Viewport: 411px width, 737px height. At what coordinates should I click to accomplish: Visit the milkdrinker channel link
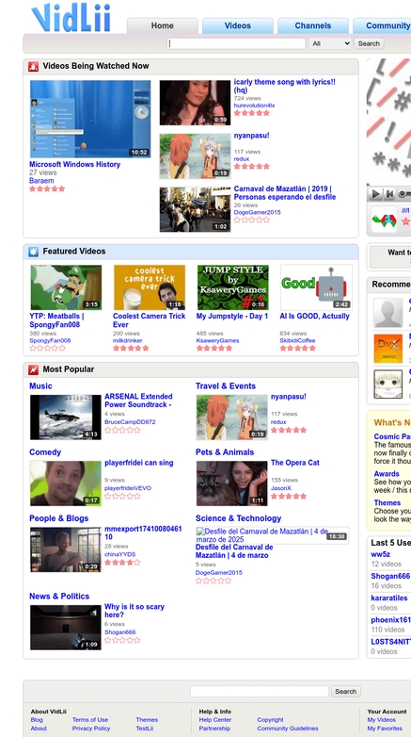click(128, 341)
